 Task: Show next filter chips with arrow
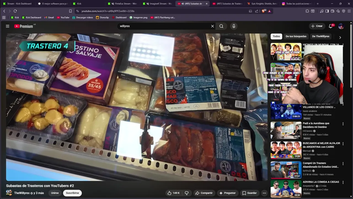340,37
